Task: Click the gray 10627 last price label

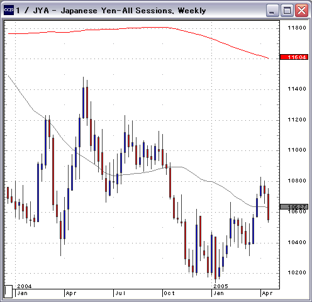Action: coord(294,207)
